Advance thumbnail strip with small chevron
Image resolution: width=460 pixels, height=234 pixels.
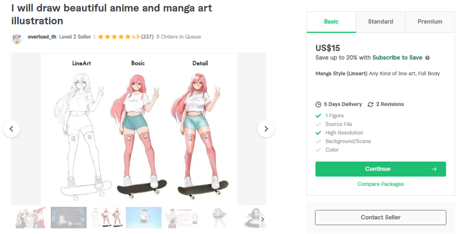(x=262, y=219)
